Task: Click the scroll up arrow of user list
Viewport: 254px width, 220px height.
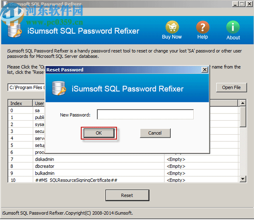Action: (243, 103)
